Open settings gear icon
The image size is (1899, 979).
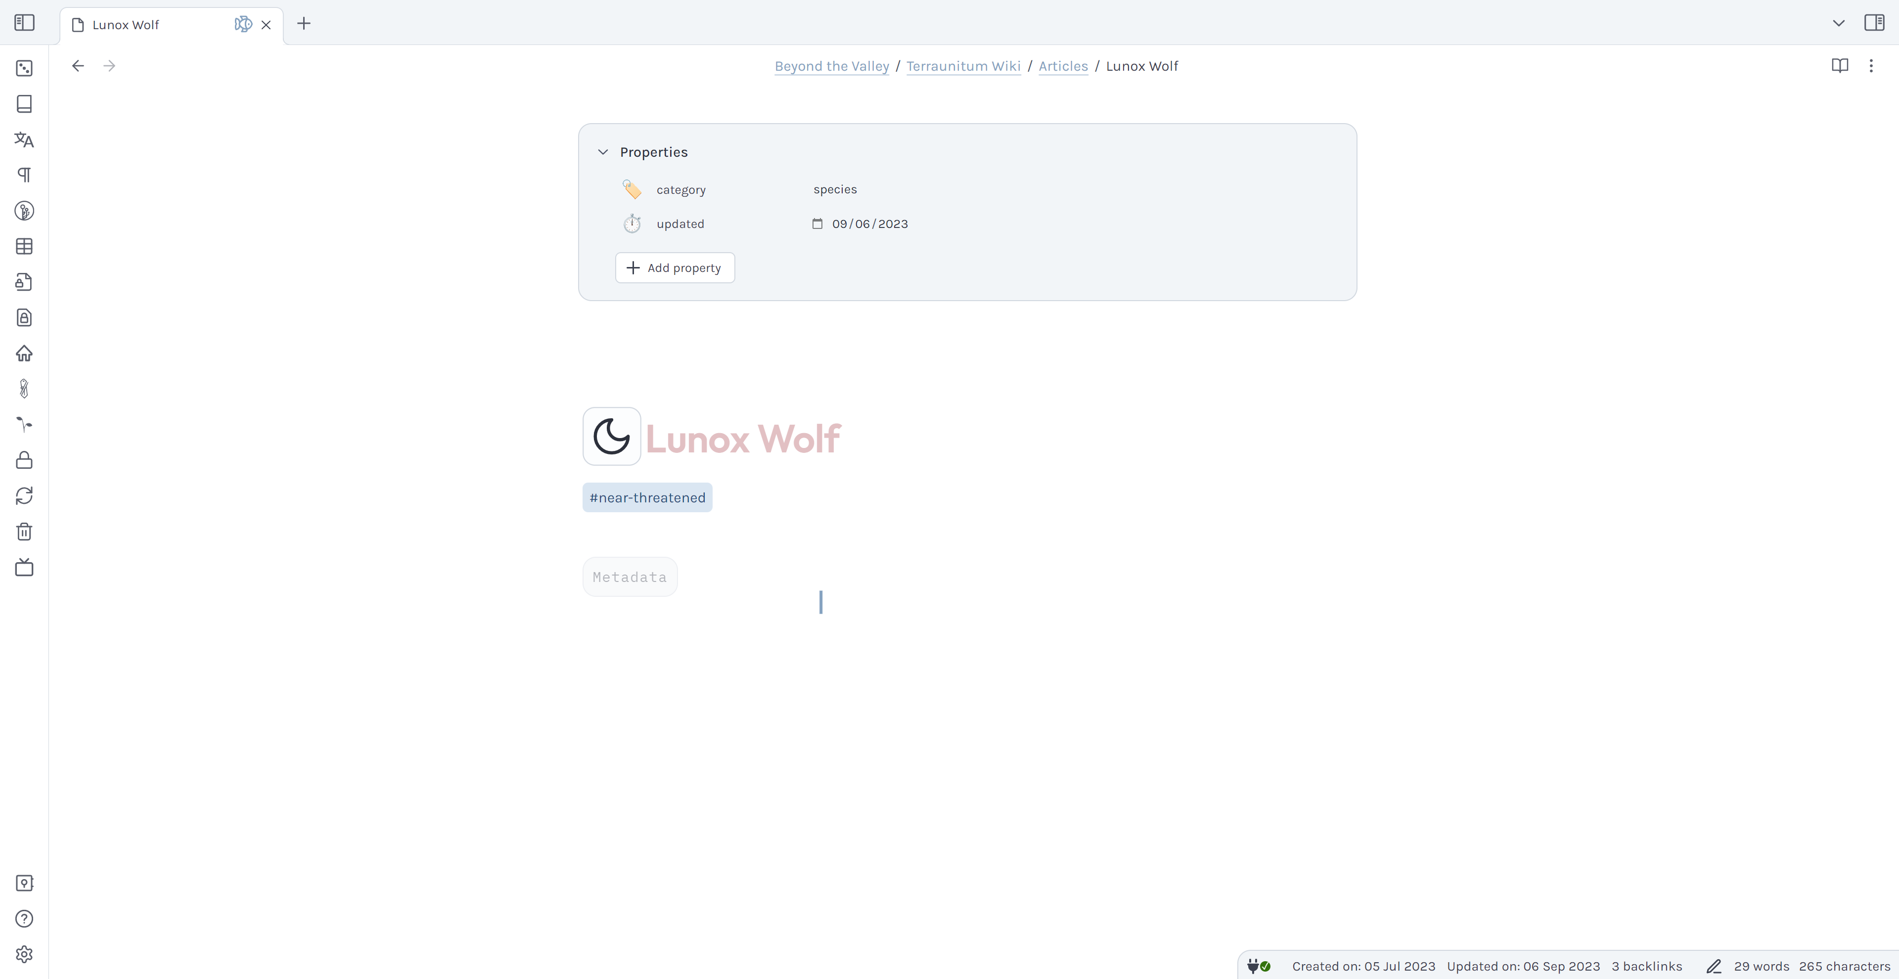[24, 954]
